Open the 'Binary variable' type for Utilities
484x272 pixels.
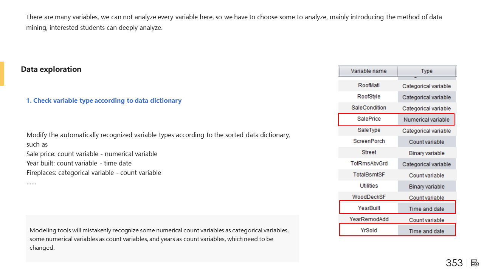[x=426, y=186]
